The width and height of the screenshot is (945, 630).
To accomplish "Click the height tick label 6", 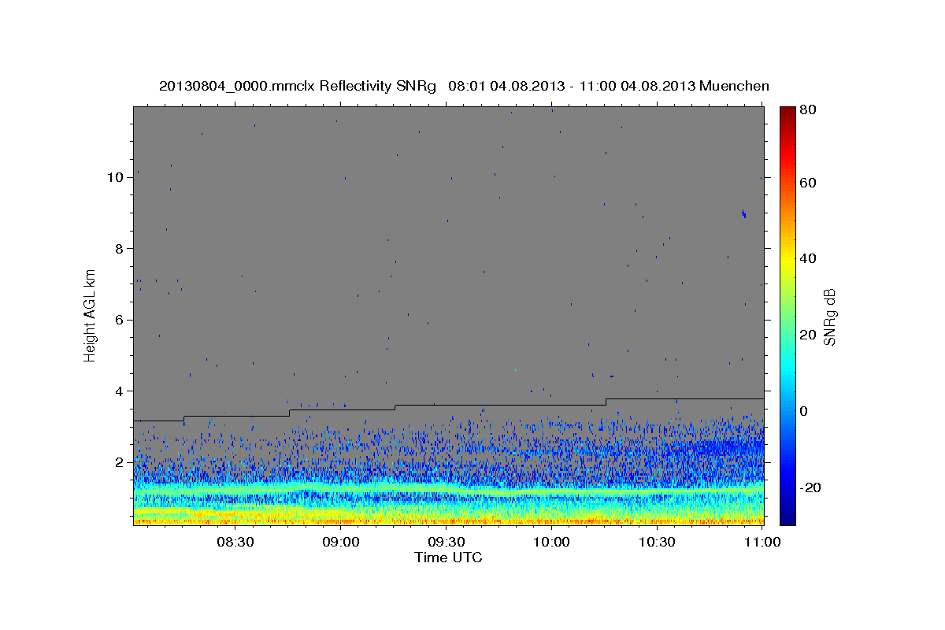I will point(119,320).
